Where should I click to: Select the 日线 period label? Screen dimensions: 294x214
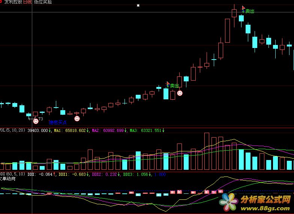tap(27, 2)
